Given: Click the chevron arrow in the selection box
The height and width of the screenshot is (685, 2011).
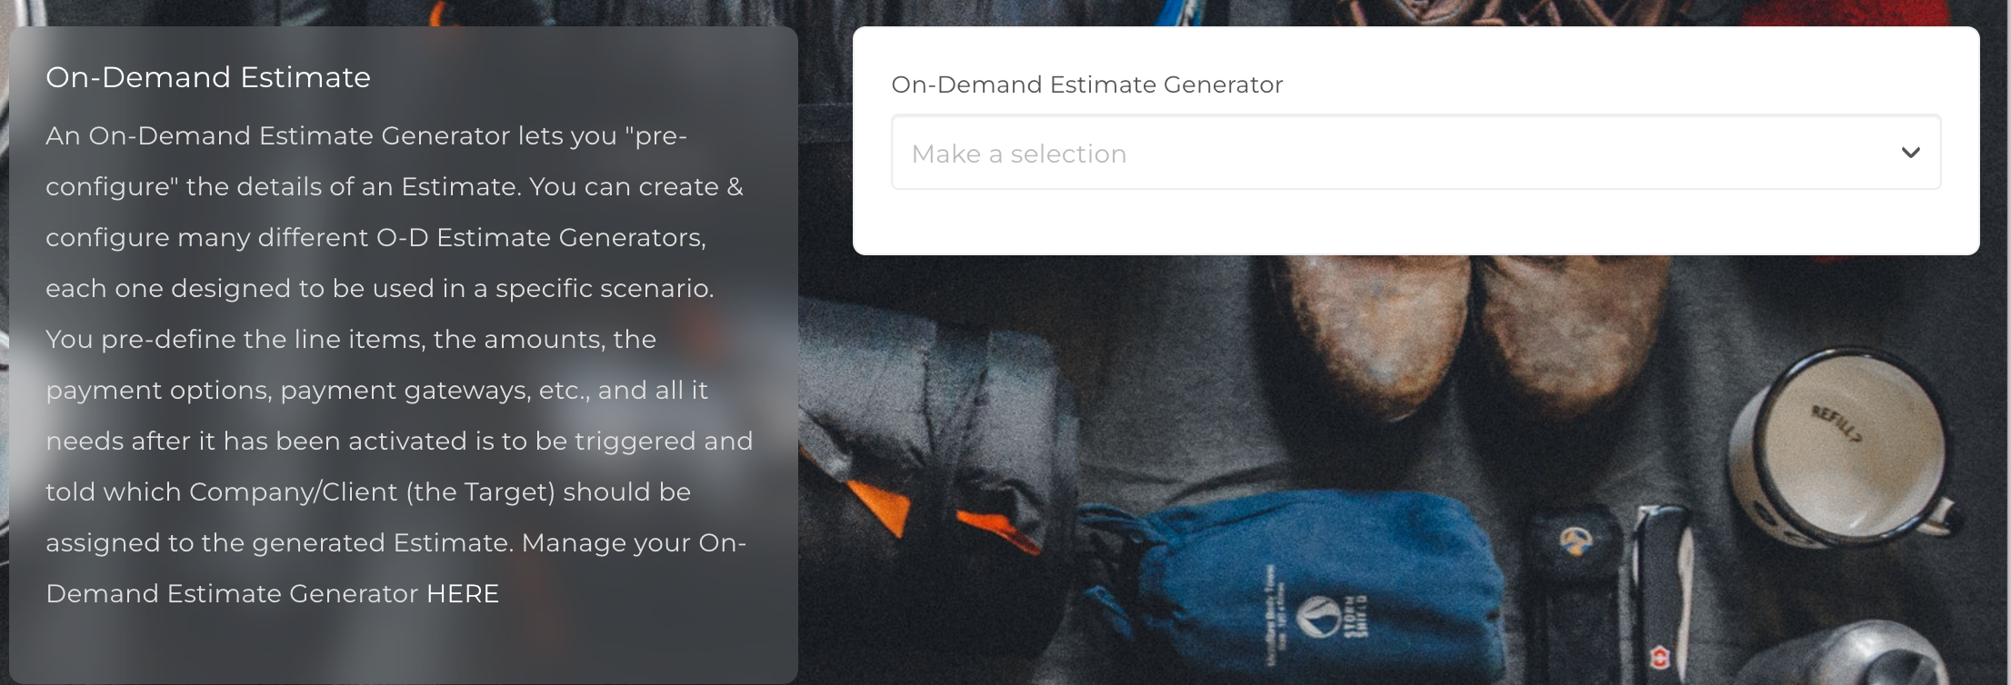Looking at the screenshot, I should (1910, 153).
